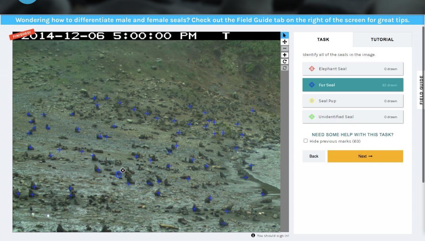
Task: Switch to the TASK tab
Action: click(x=323, y=39)
